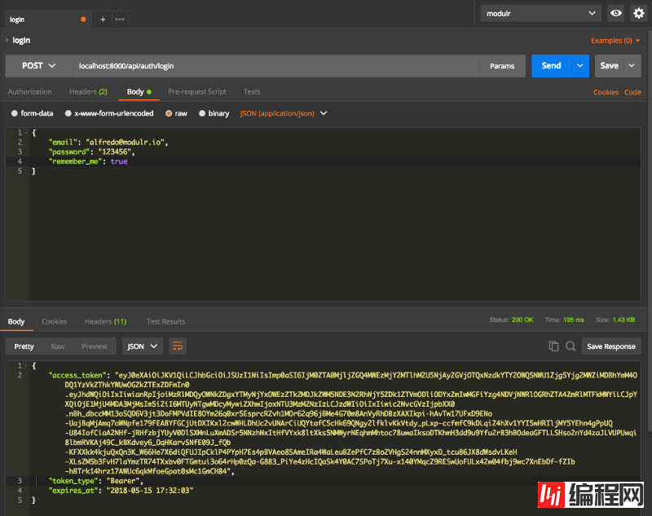652x516 pixels.
Task: Click the access_token key in response
Action: [79, 375]
